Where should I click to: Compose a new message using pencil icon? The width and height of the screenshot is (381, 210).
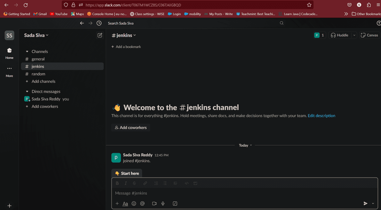[x=100, y=35]
